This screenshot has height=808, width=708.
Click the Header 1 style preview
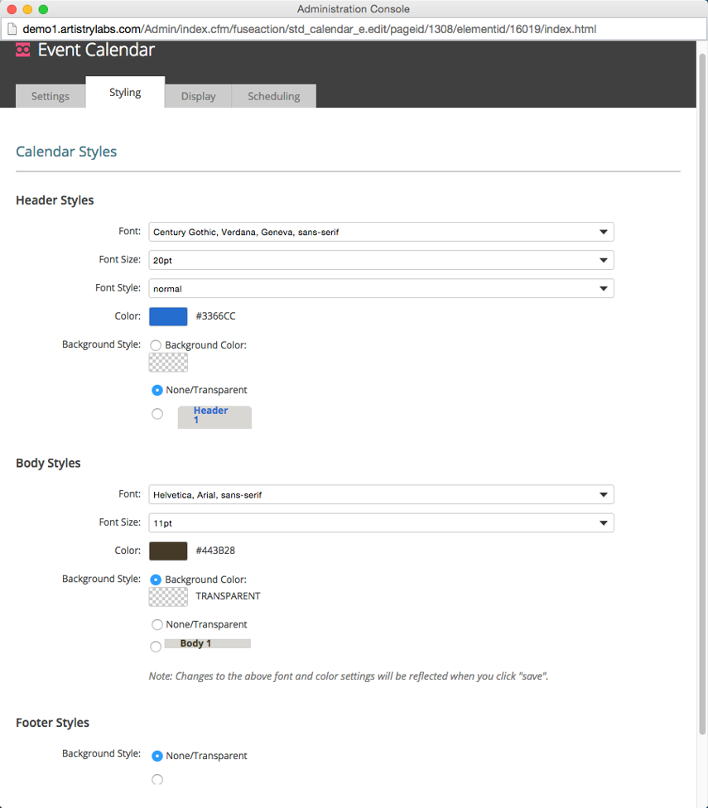pos(214,417)
